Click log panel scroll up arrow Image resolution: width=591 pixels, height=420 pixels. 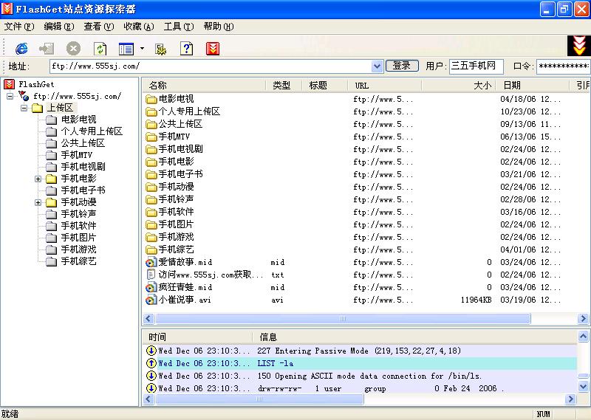coord(583,336)
